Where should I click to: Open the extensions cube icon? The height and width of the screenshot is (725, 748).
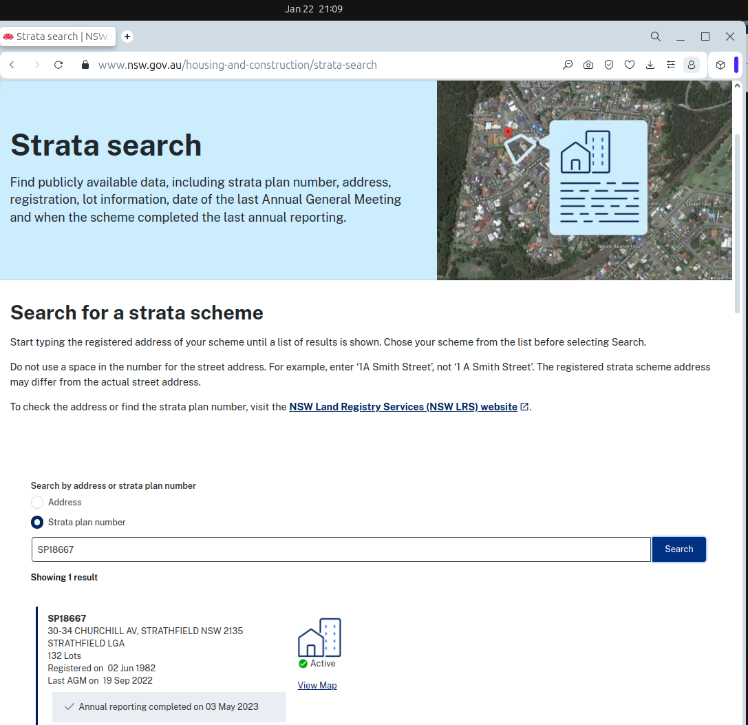[720, 65]
